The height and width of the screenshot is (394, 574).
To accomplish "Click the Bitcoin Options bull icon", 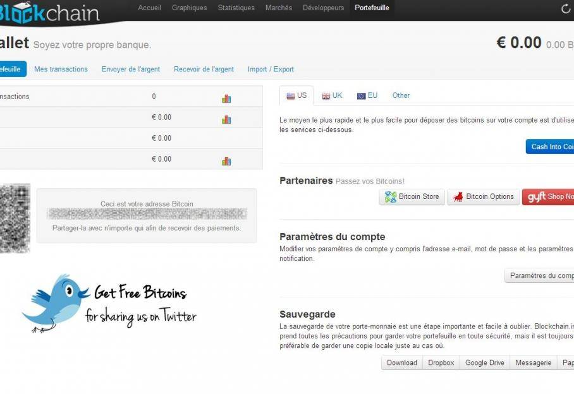I will click(x=458, y=197).
